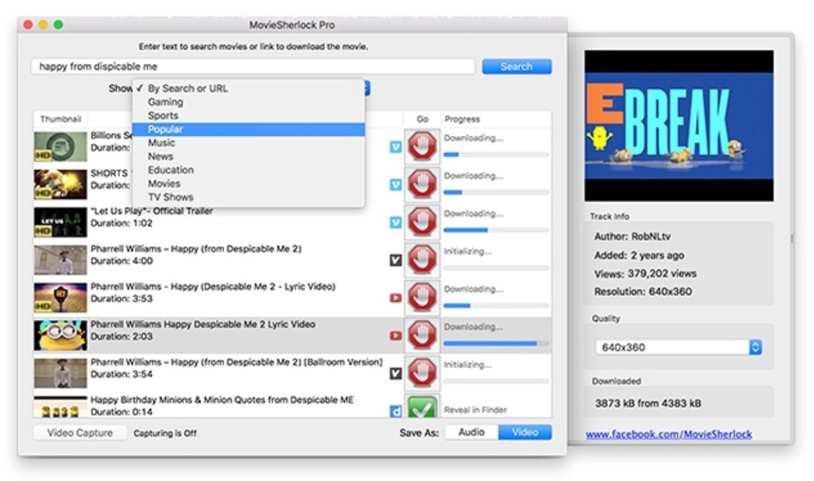Image resolution: width=814 pixels, height=481 pixels.
Task: Choose Education from the Show menu
Action: coord(248,169)
